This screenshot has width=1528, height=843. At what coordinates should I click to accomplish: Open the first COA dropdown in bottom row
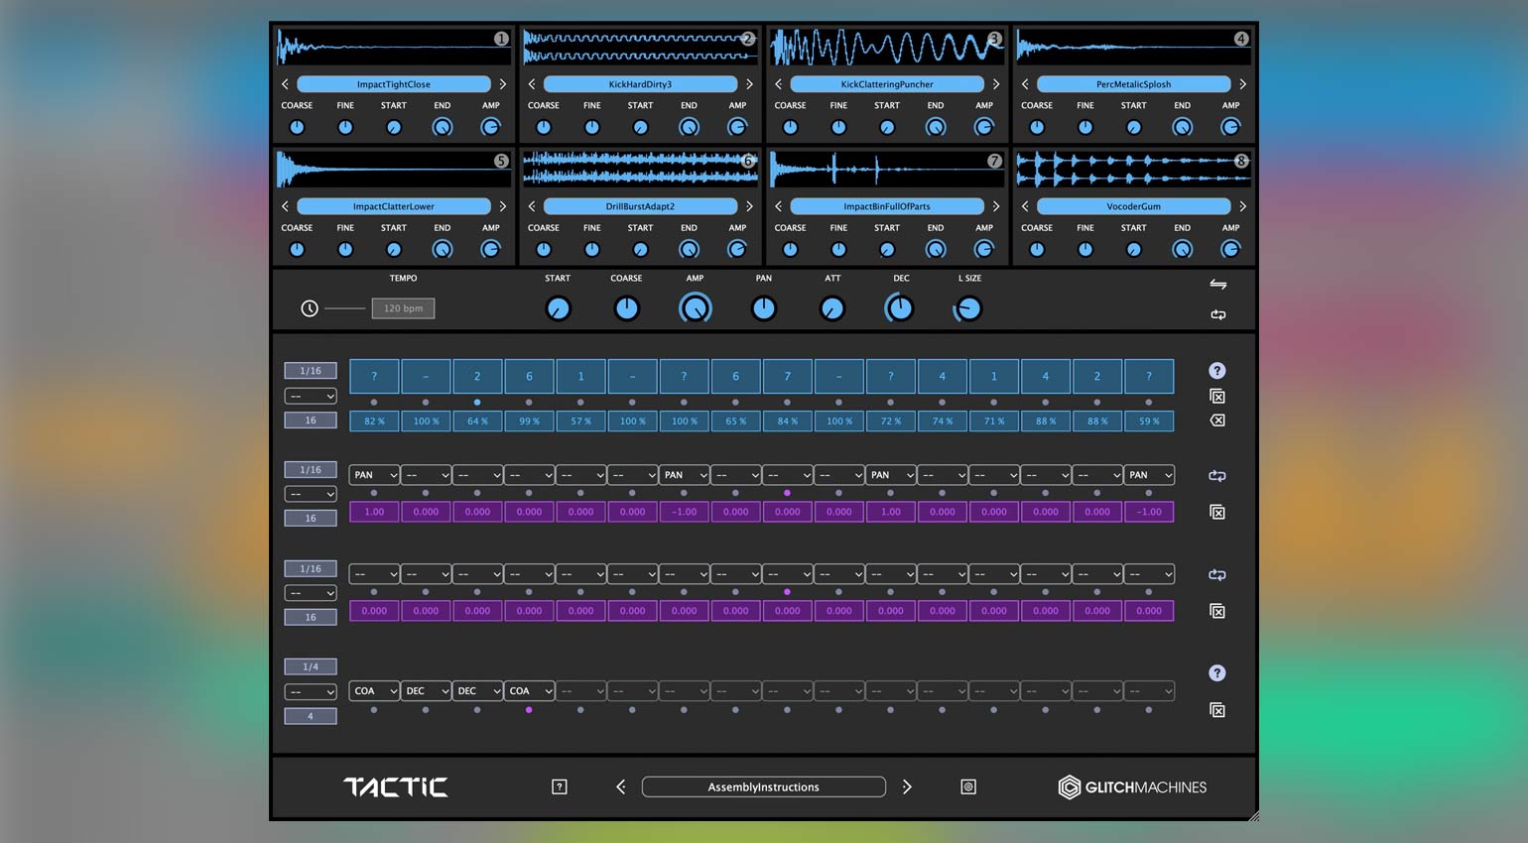(374, 691)
